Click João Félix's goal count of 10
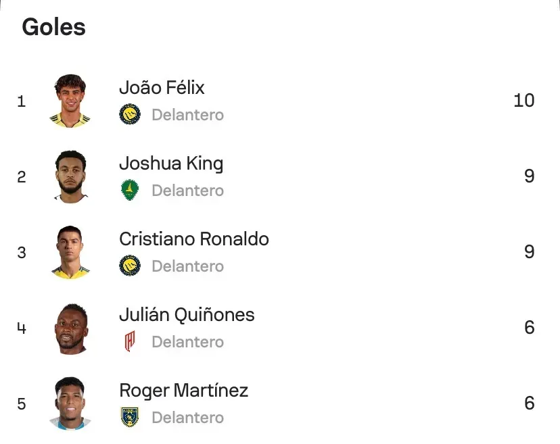Screen dimensions: 560x444 coord(523,101)
